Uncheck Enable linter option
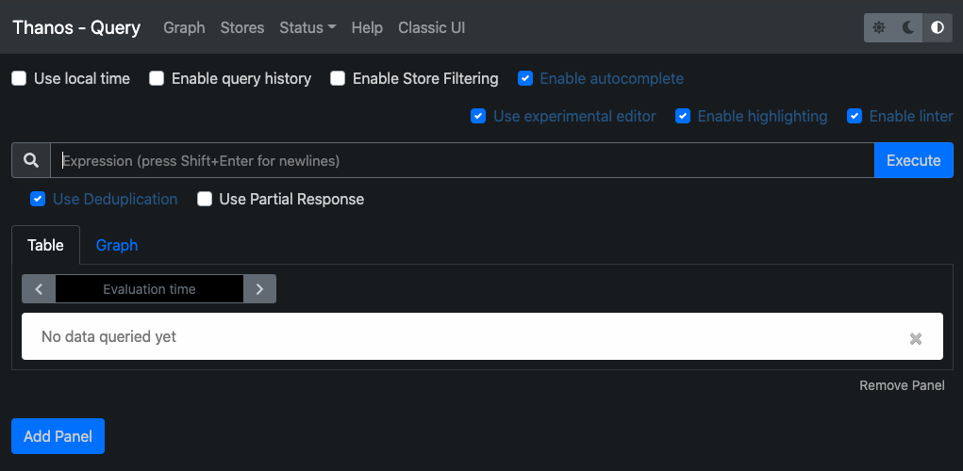Screen dimensions: 963x471 pos(855,116)
